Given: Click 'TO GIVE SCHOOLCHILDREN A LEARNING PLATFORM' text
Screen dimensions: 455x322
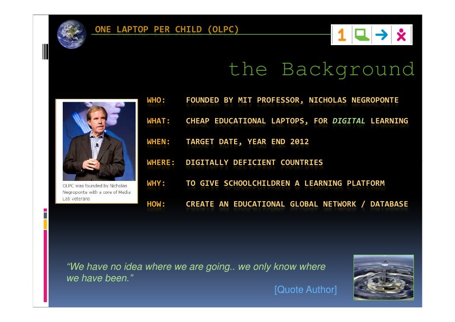Looking at the screenshot, I should coord(285,184).
